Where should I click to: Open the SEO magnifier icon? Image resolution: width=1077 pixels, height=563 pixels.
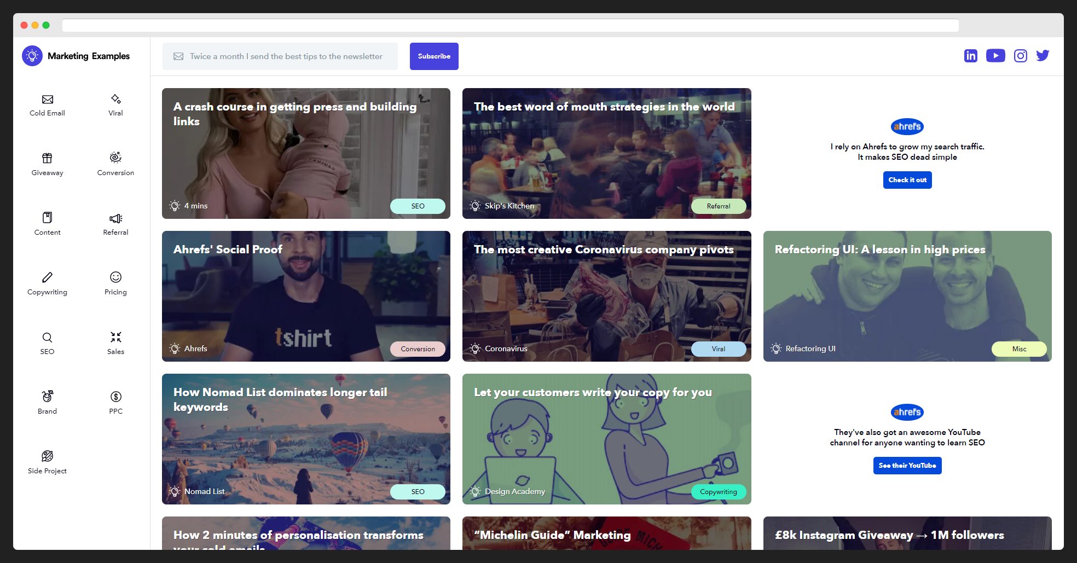click(x=48, y=337)
